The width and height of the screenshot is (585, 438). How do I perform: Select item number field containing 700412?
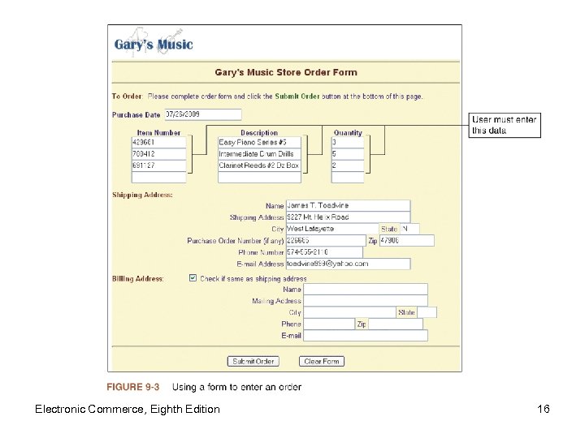[x=159, y=154]
